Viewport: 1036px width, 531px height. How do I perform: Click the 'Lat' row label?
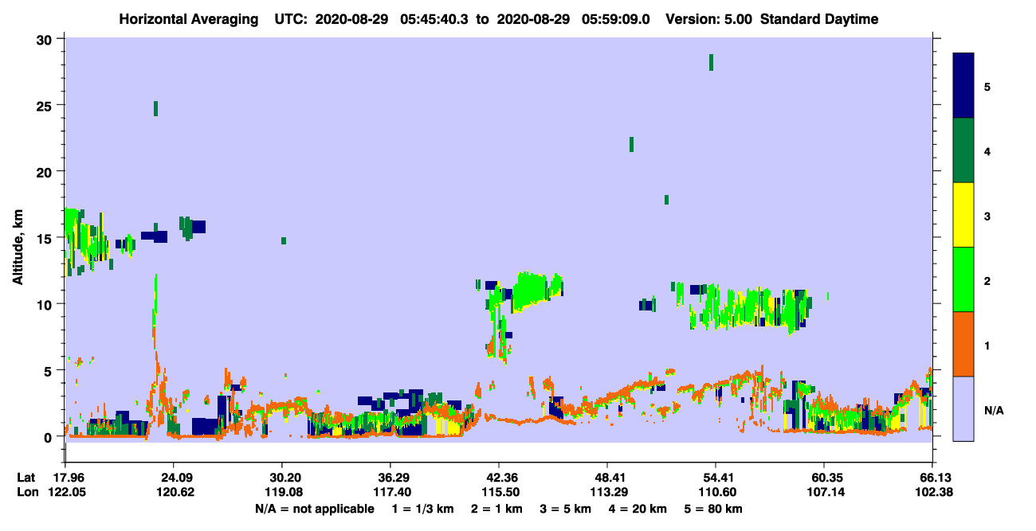[26, 478]
